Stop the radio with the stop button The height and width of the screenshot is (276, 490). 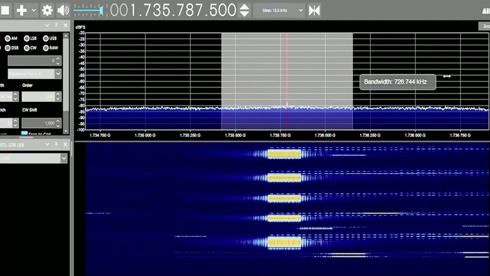coord(5,10)
